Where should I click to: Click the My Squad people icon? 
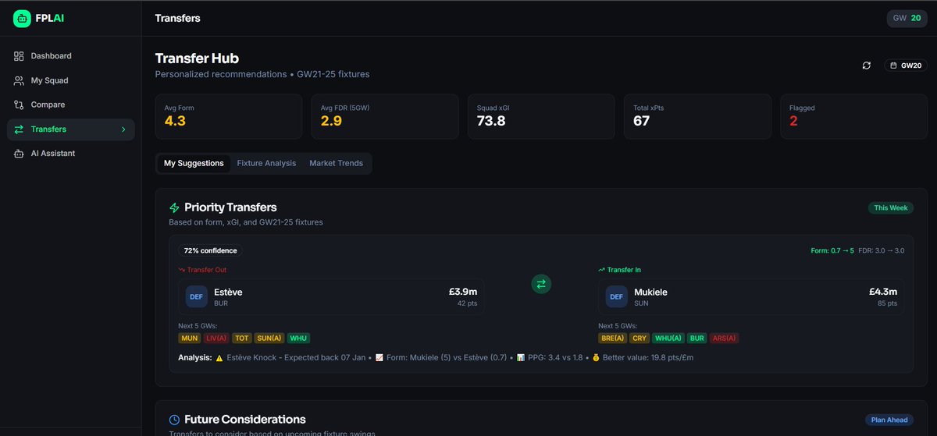pos(19,80)
